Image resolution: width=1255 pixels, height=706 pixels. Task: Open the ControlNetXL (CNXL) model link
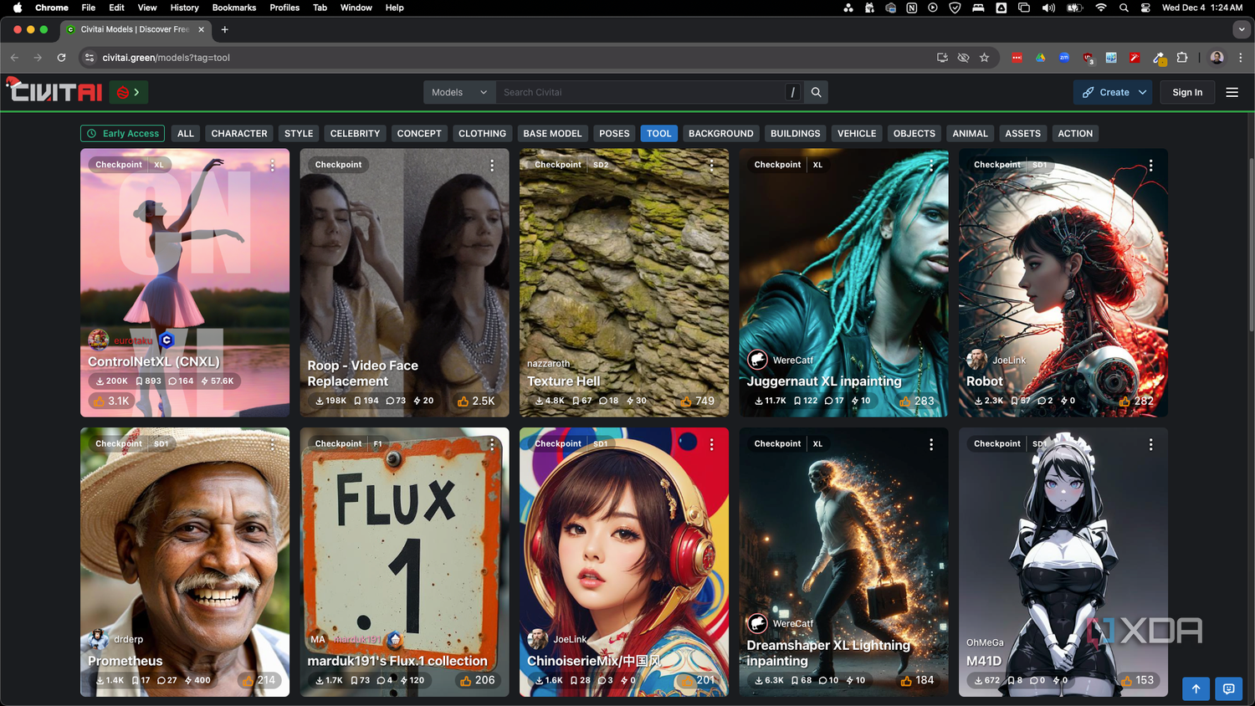154,361
